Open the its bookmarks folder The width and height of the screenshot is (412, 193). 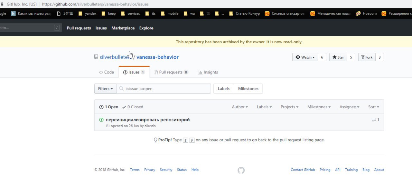tap(150, 13)
